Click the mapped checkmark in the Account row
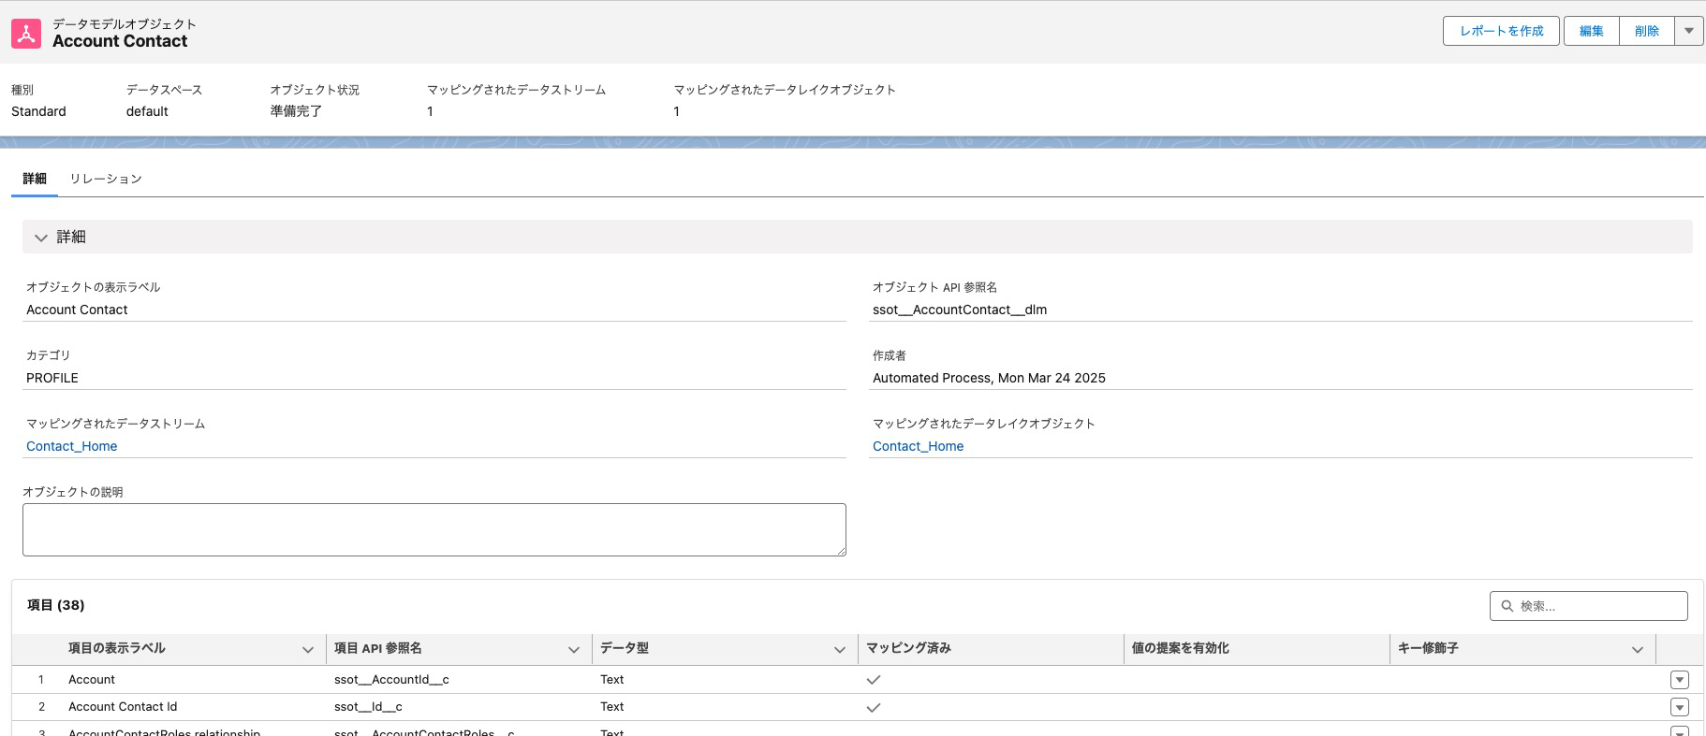 pyautogui.click(x=874, y=680)
